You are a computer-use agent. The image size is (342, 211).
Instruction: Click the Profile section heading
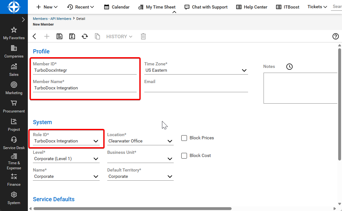point(41,51)
